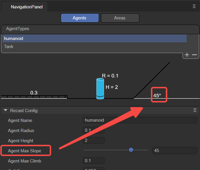Select the Tank agent type
Screen dimensions: 200x170
click(95, 47)
